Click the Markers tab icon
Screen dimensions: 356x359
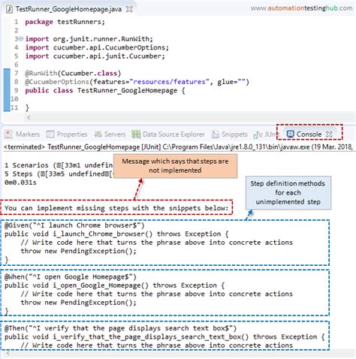[8, 134]
